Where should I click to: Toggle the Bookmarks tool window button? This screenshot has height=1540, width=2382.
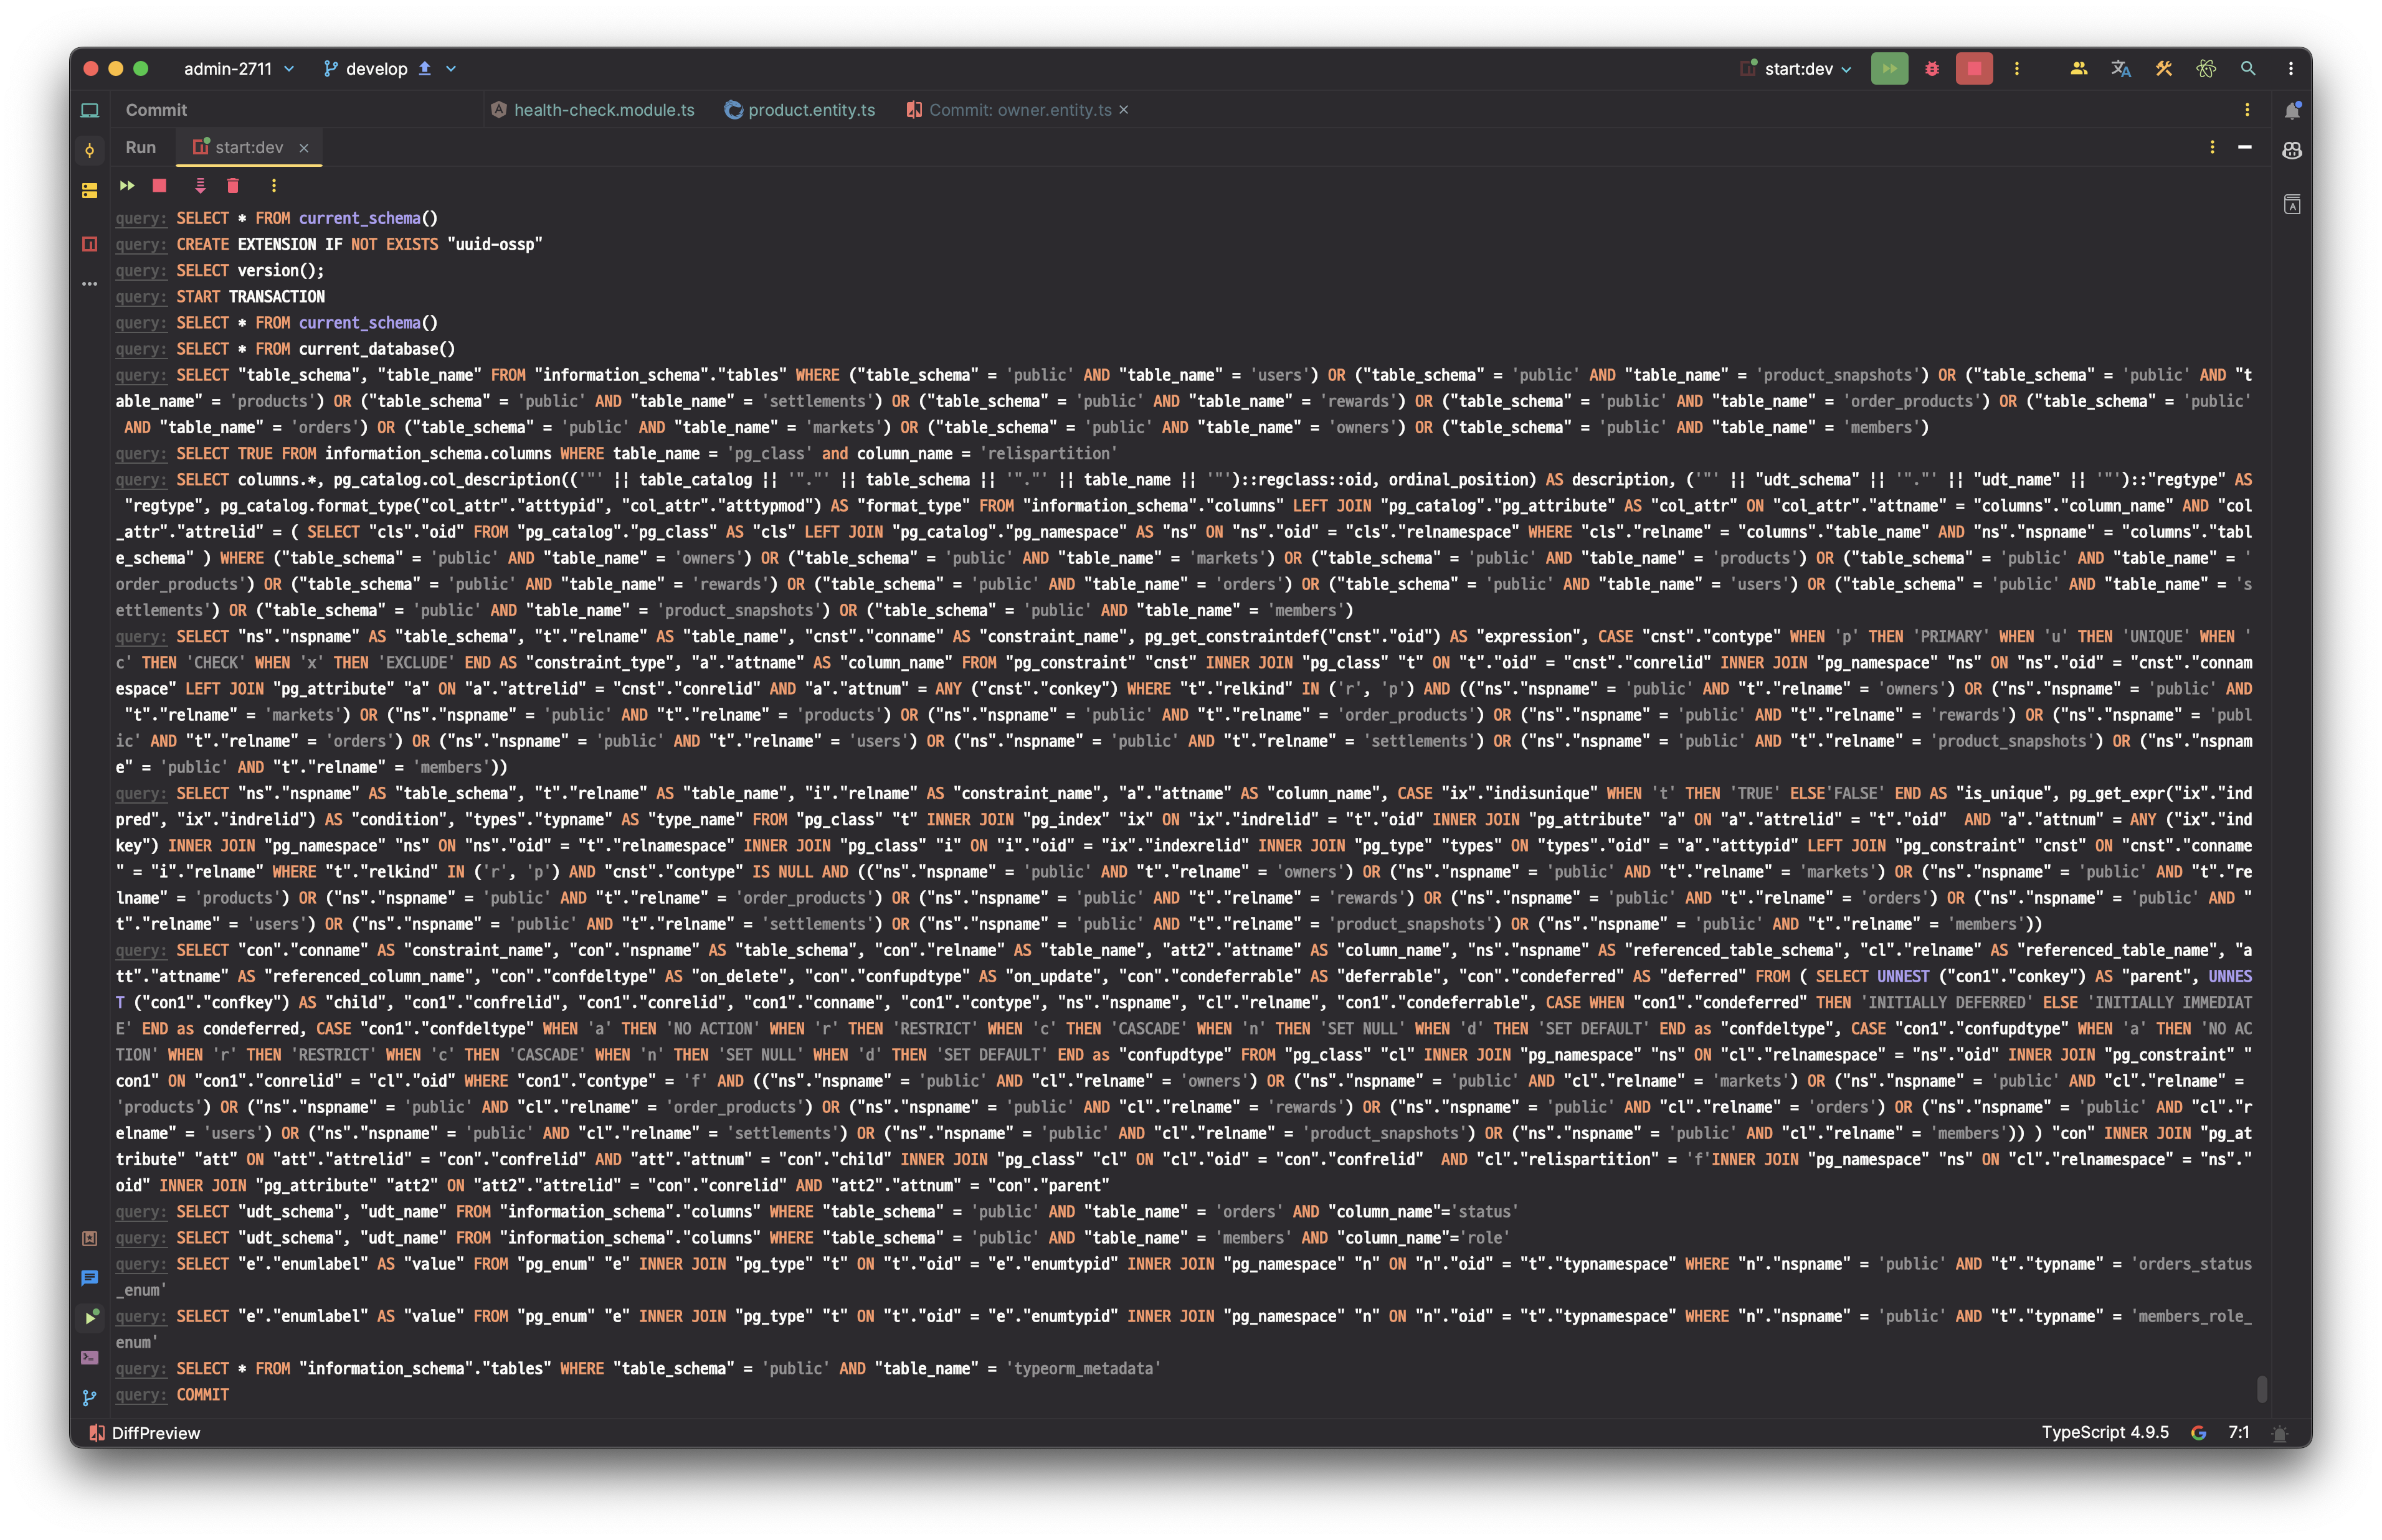[90, 1238]
